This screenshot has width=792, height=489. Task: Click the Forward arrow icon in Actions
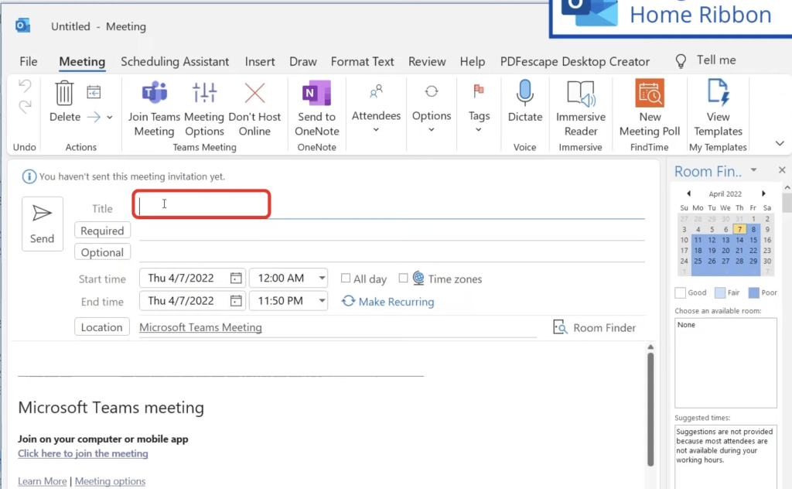[94, 117]
